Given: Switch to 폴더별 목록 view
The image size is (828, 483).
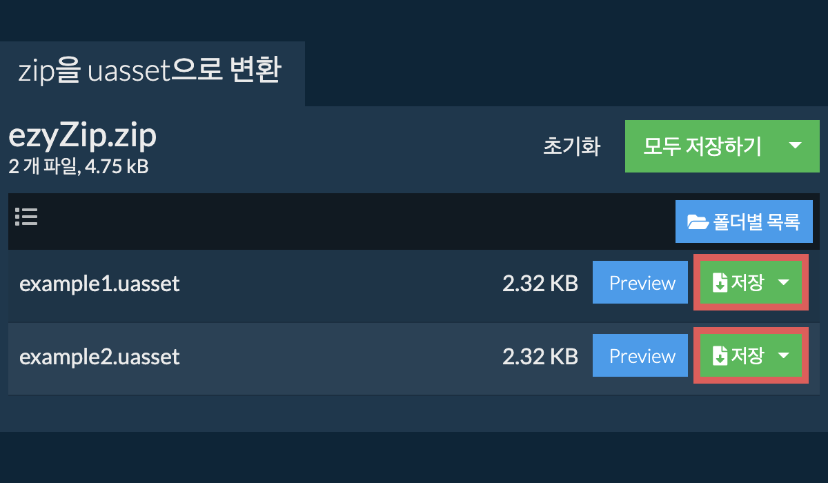Looking at the screenshot, I should tap(744, 222).
